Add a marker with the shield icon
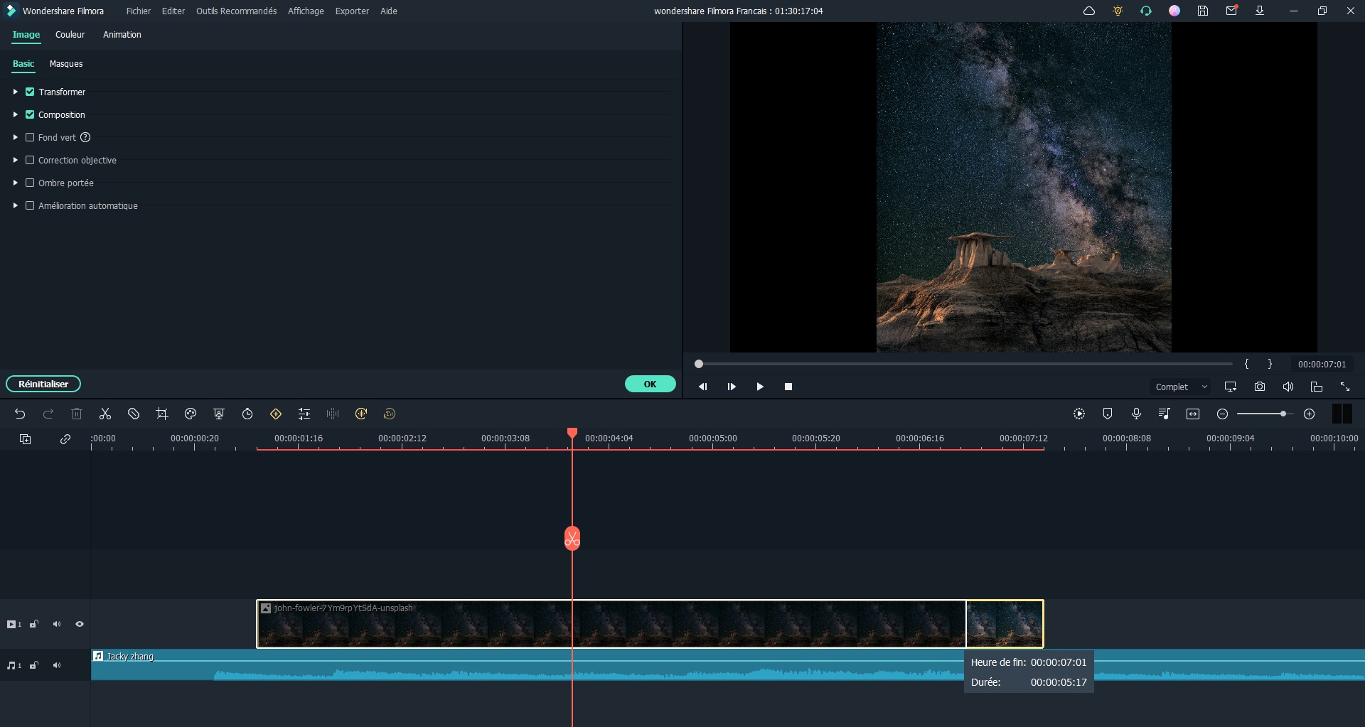Screen dimensions: 1365x727 [x=1108, y=414]
